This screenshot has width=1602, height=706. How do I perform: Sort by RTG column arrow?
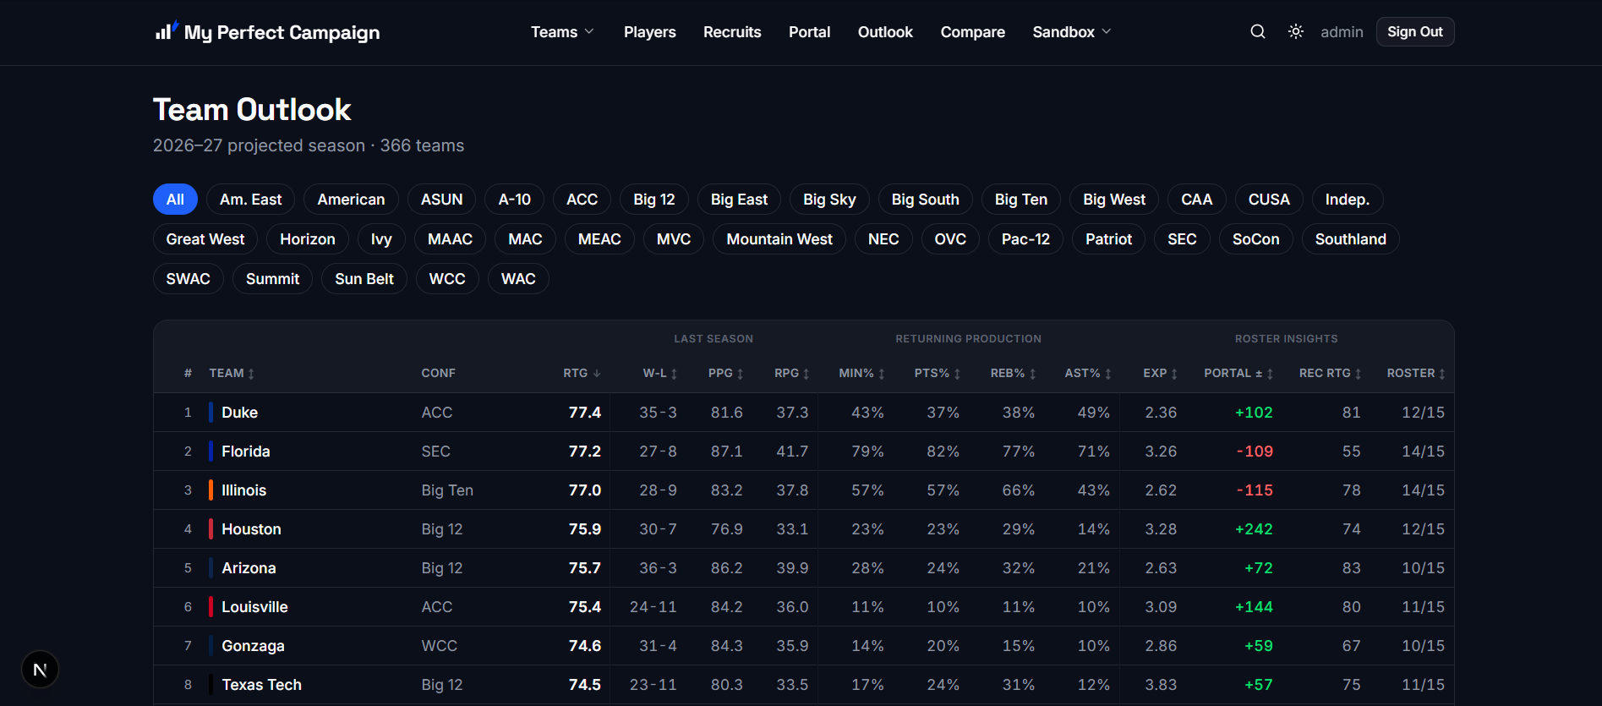click(597, 374)
